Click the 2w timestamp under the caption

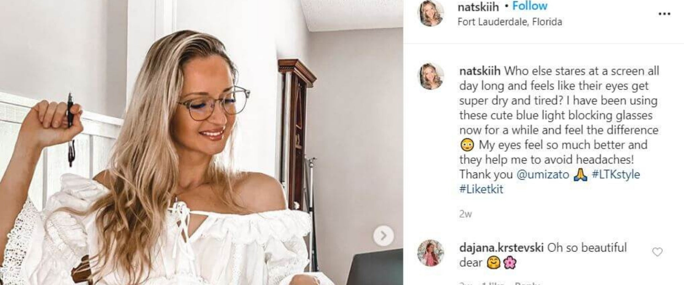465,214
